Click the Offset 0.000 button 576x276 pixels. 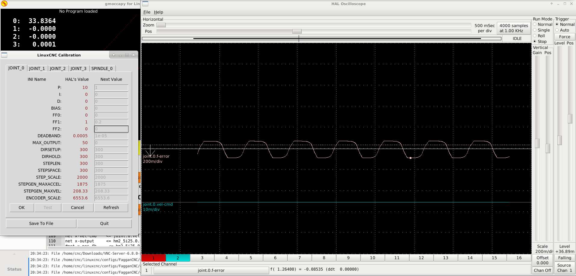(542, 260)
